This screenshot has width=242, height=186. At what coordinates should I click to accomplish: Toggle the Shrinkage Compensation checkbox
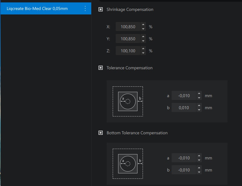pos(101,10)
